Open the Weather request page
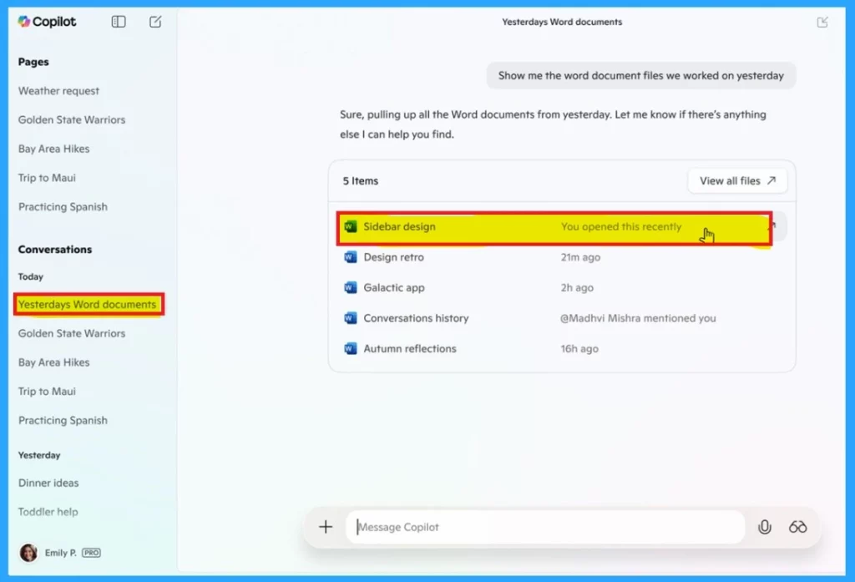Viewport: 855px width, 582px height. (x=59, y=91)
